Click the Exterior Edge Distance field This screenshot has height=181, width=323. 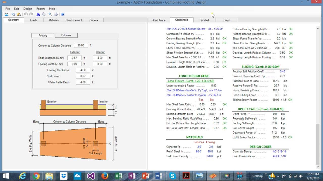[74, 58]
